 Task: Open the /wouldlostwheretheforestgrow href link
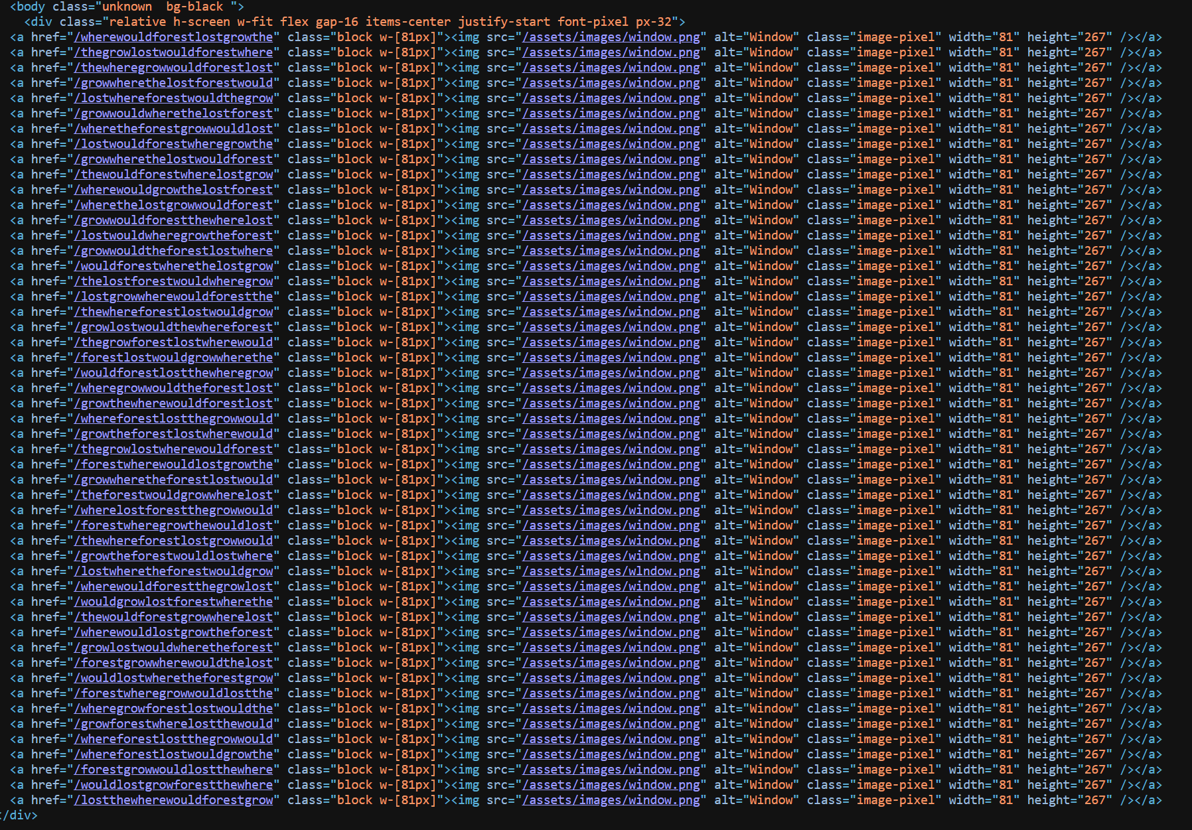point(173,678)
